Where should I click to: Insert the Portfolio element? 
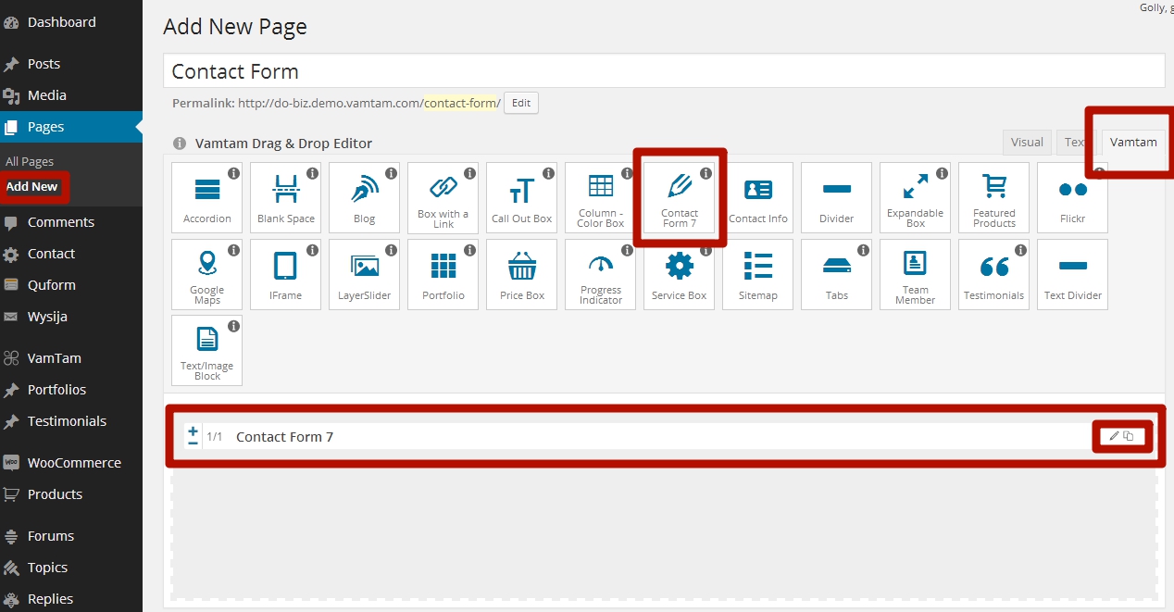[443, 274]
